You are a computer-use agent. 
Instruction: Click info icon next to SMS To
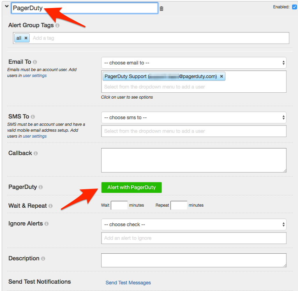point(33,117)
